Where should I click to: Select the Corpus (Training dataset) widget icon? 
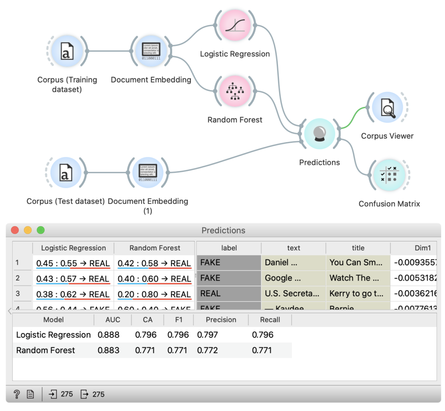pyautogui.click(x=67, y=51)
